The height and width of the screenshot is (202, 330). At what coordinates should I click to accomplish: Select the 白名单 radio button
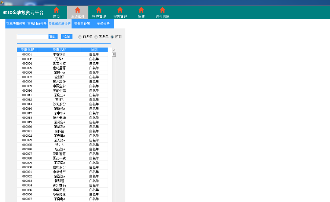click(x=80, y=37)
